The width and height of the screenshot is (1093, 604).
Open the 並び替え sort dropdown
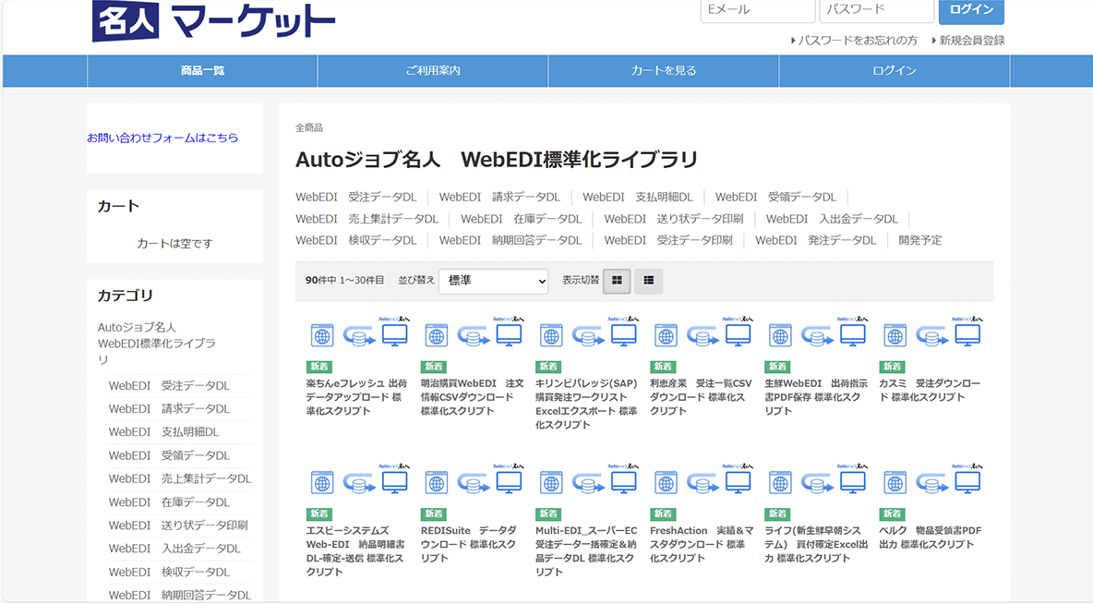[494, 281]
